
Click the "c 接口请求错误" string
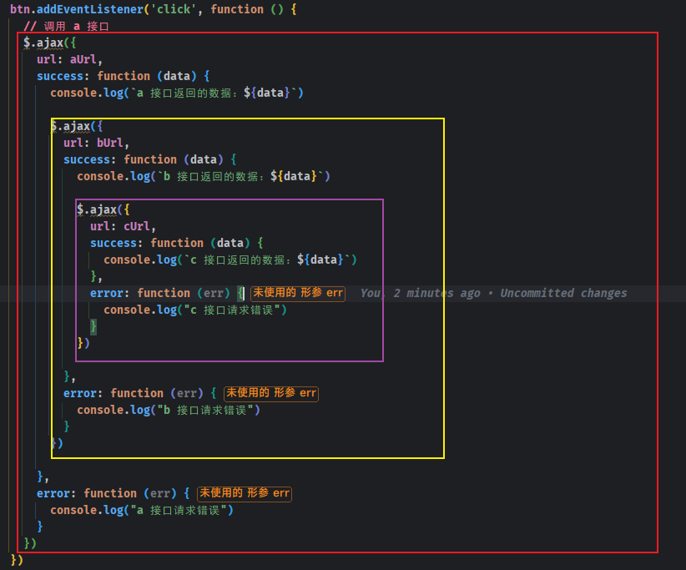[x=237, y=310]
